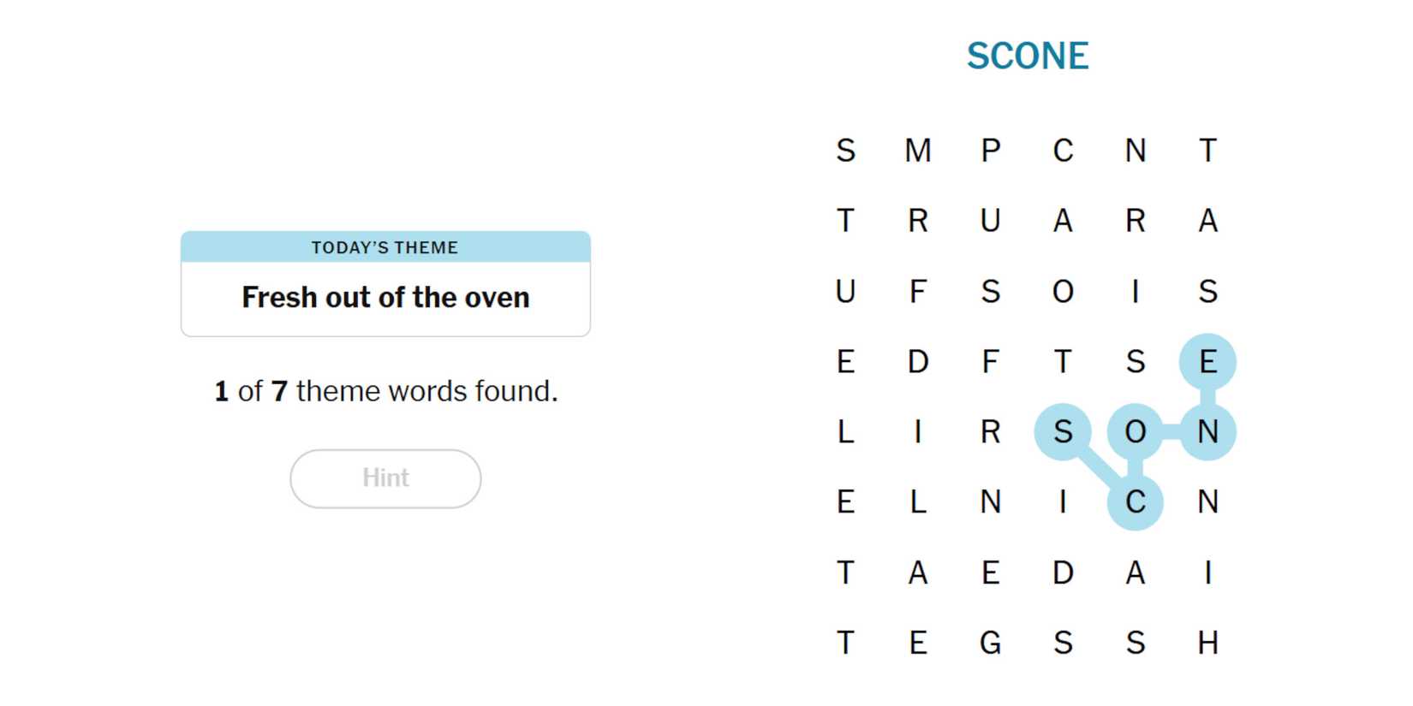Select the letter G tile
1413x706 pixels.
[x=990, y=643]
